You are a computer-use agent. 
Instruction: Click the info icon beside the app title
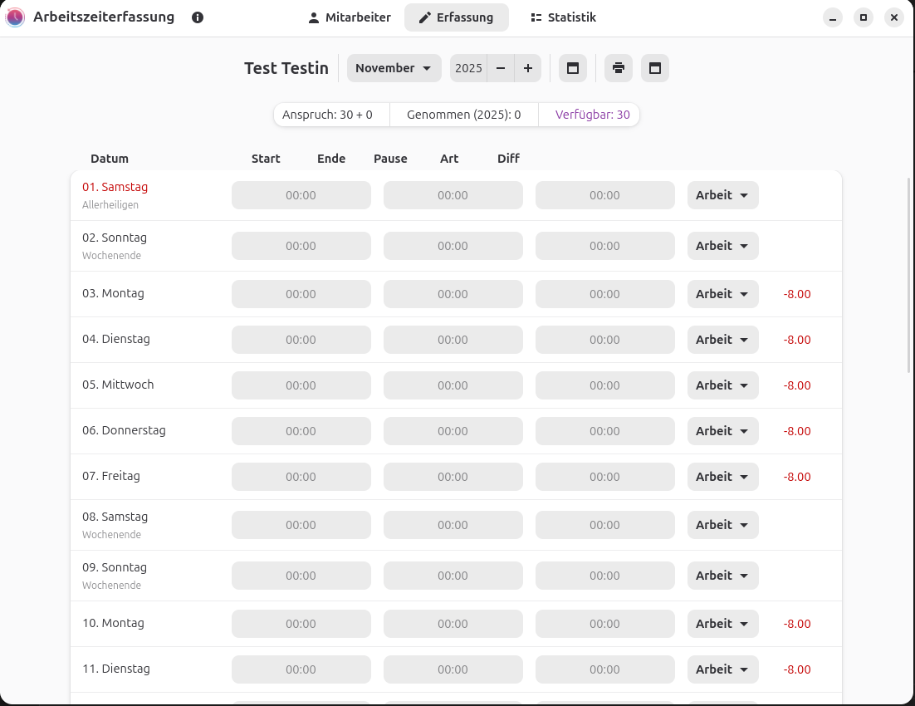coord(198,17)
